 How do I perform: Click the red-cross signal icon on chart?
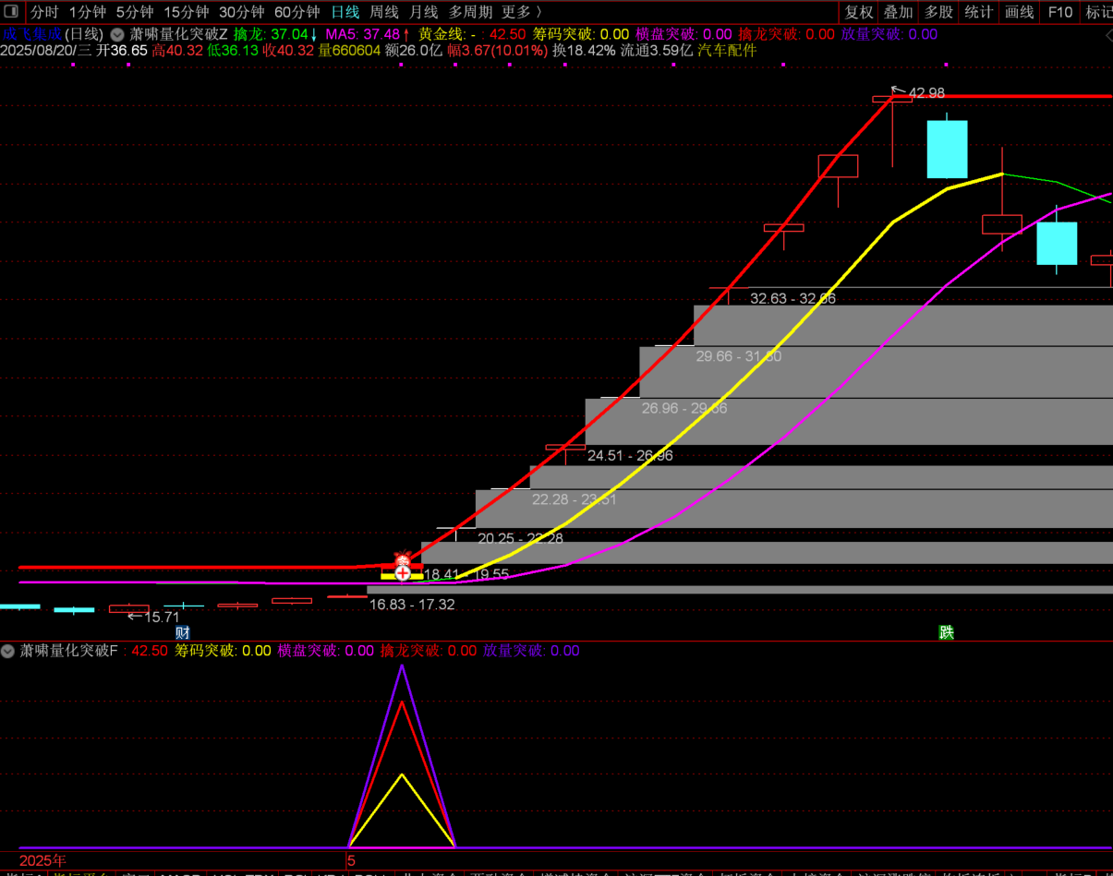(x=403, y=573)
